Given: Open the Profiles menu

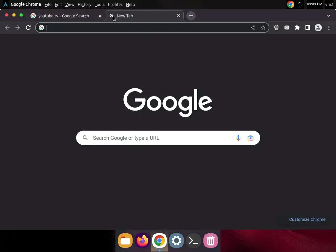Looking at the screenshot, I should coord(115,5).
